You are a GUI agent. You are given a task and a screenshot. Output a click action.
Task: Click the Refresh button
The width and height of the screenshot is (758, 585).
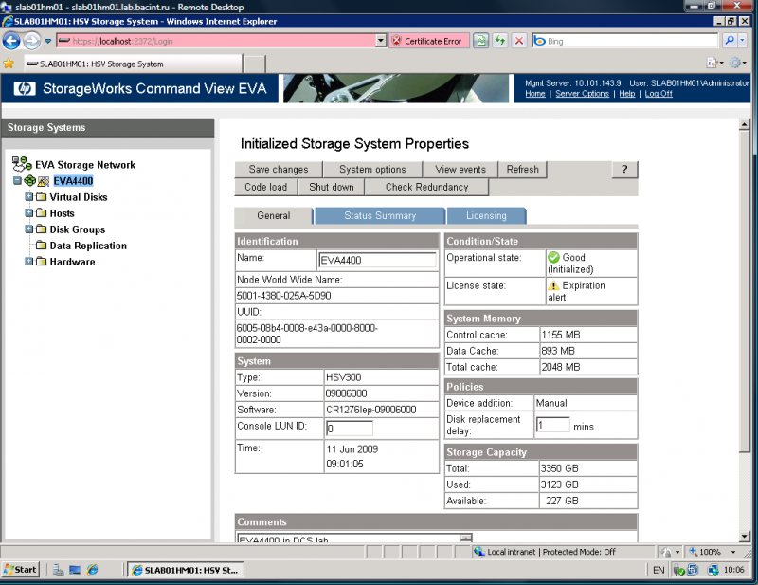[523, 170]
